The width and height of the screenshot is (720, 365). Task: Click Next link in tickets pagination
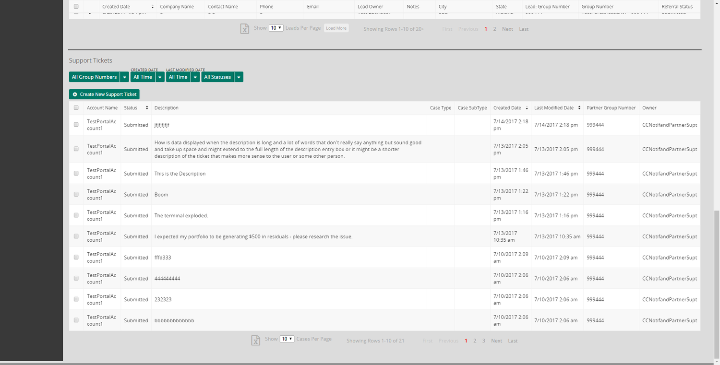(496, 341)
